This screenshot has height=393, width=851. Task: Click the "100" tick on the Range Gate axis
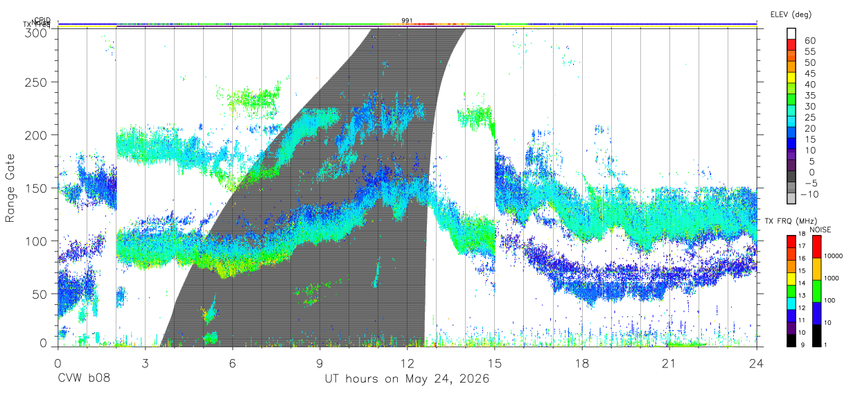click(35, 241)
